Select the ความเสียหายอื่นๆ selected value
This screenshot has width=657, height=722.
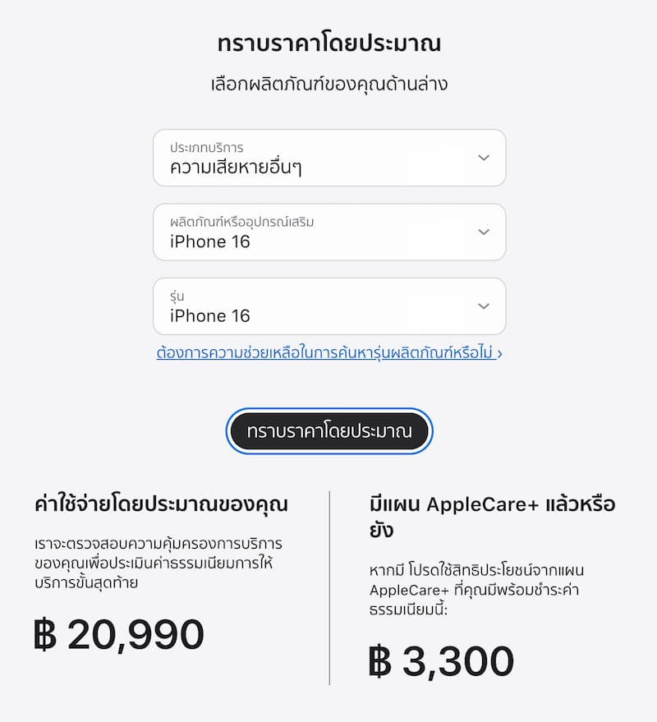(x=236, y=168)
